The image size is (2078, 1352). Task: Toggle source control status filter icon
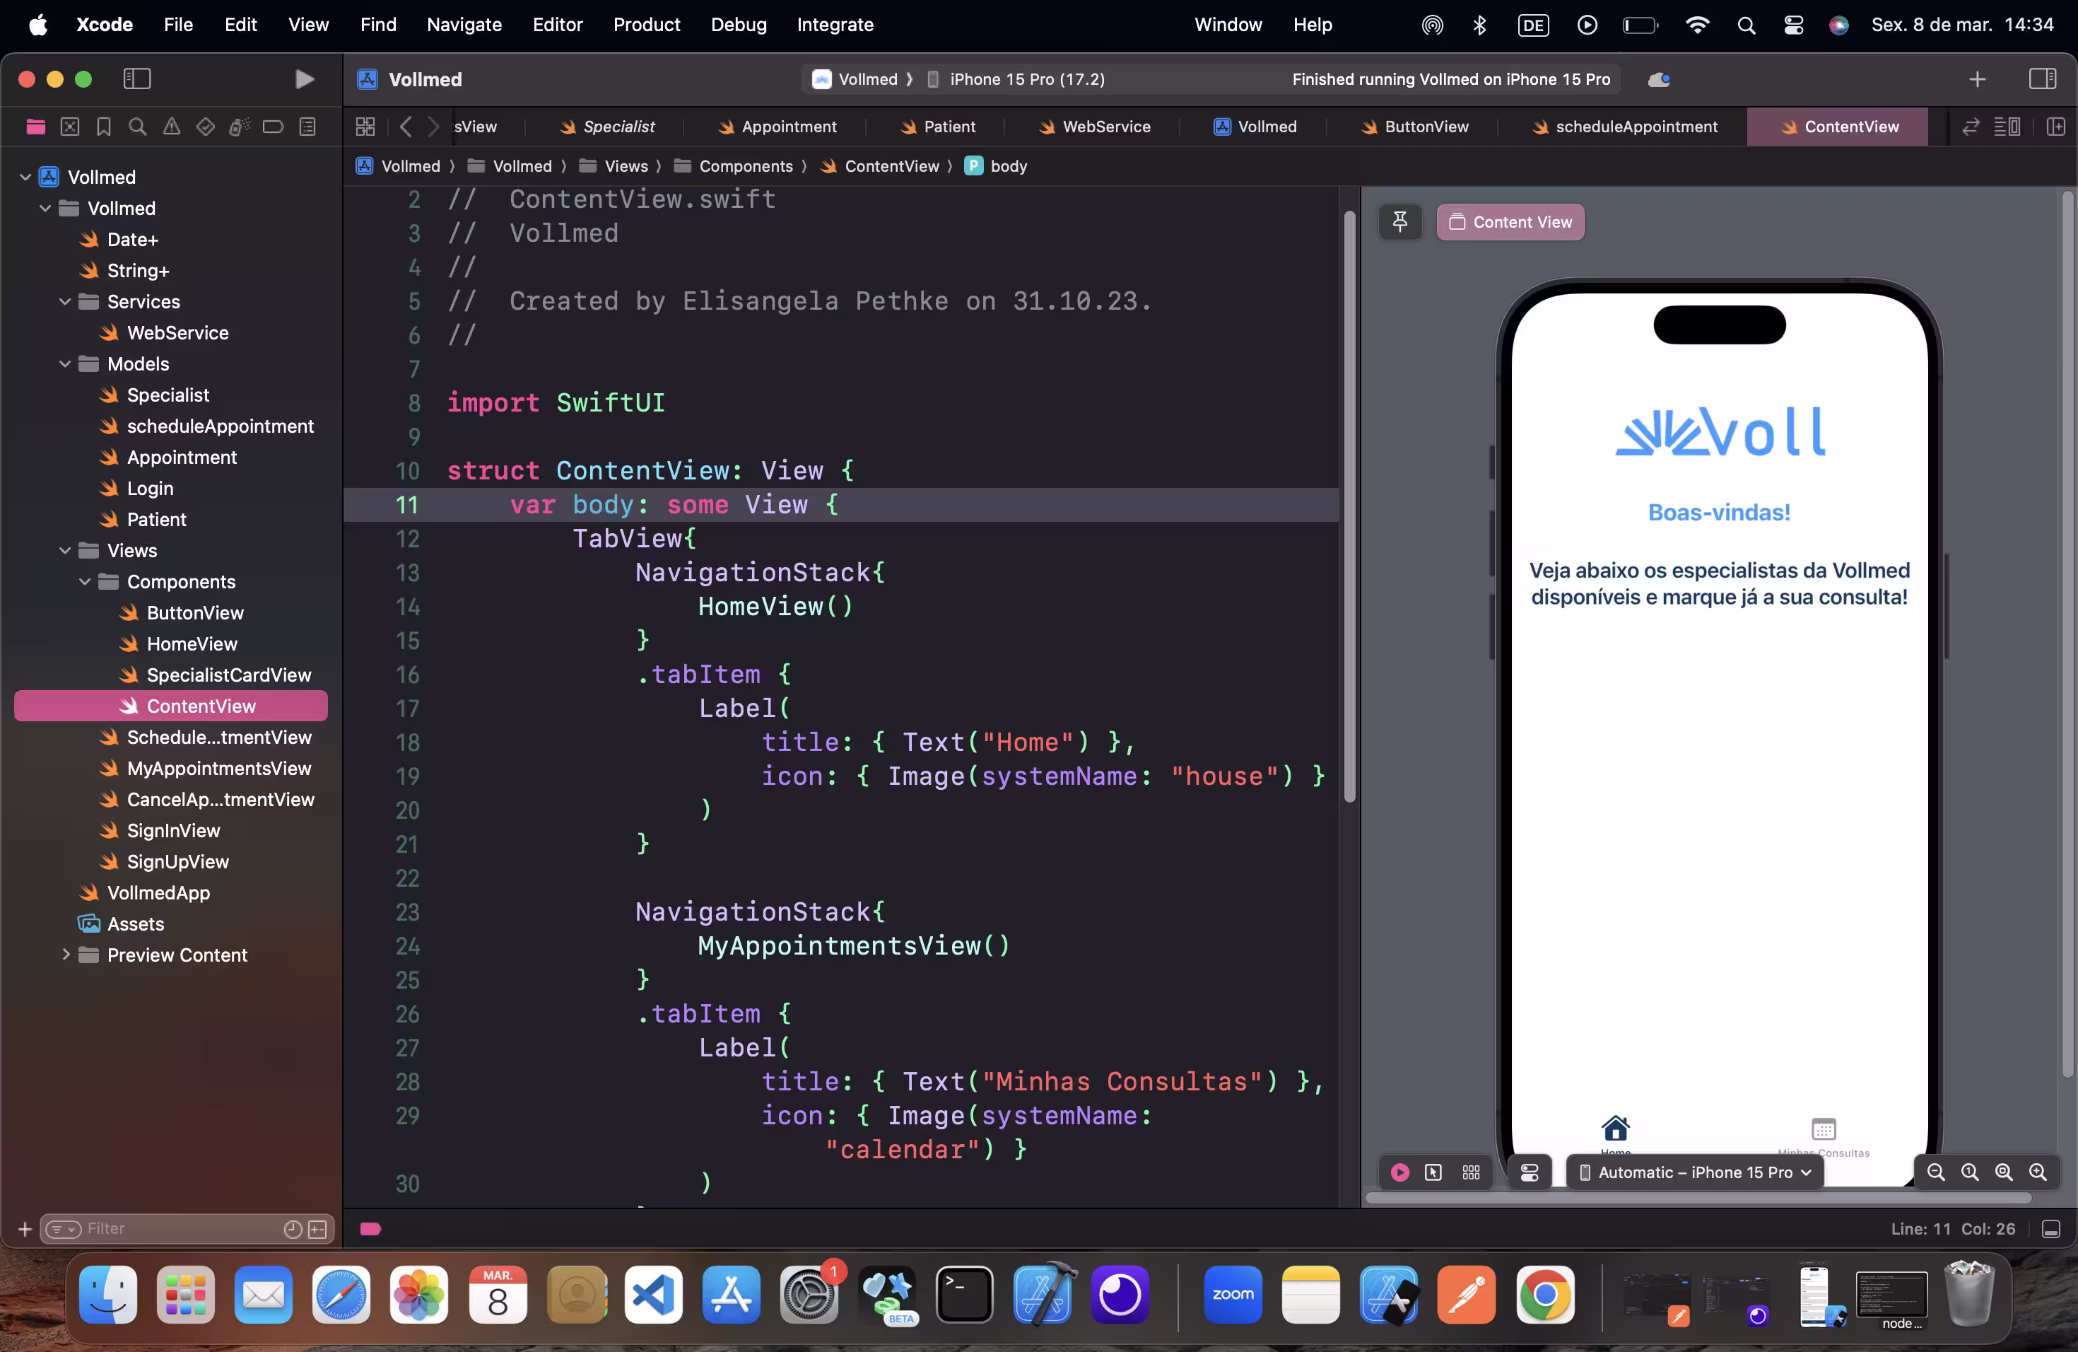coord(318,1230)
